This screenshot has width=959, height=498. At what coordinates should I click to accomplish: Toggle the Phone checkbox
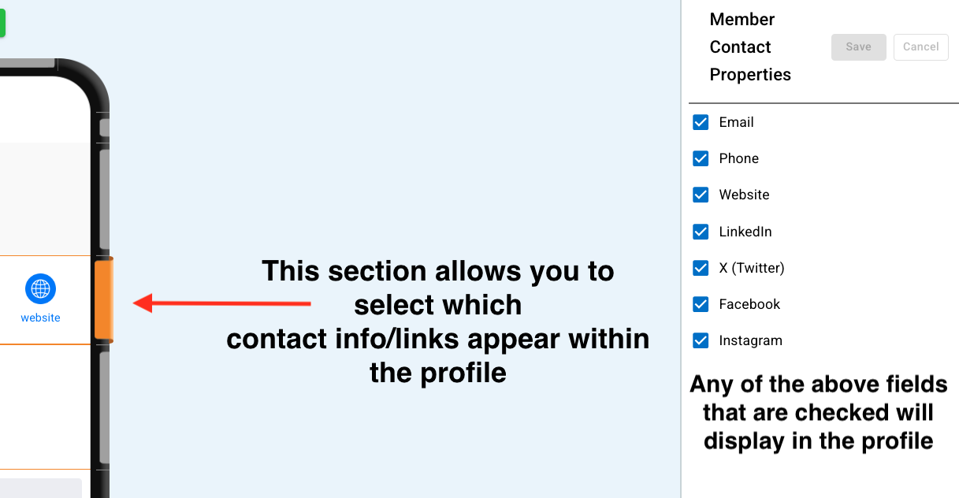[701, 158]
